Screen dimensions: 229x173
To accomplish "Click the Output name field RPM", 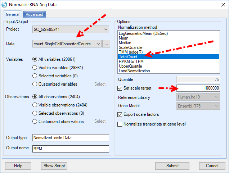I will pos(71,149).
